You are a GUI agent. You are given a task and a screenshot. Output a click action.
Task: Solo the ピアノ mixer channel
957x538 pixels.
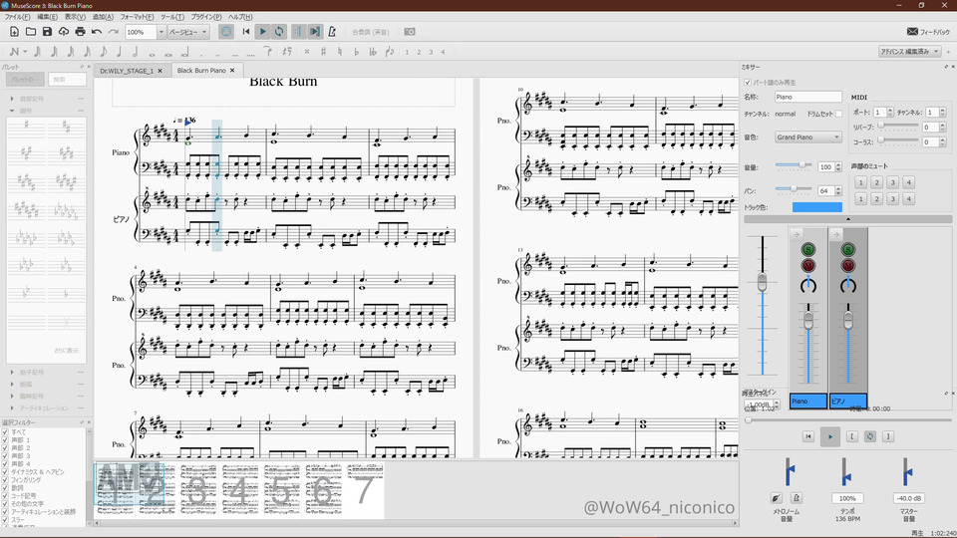(x=847, y=249)
